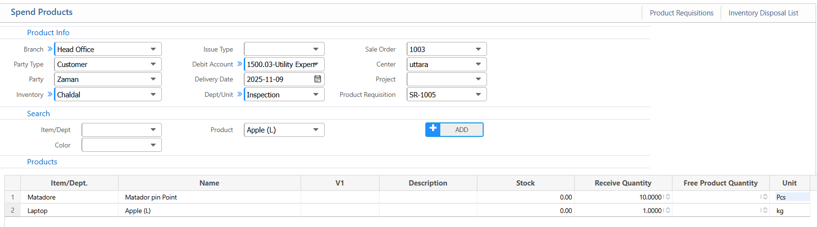817x227 pixels.
Task: Sort by the Receive Quantity column header
Action: (622, 183)
